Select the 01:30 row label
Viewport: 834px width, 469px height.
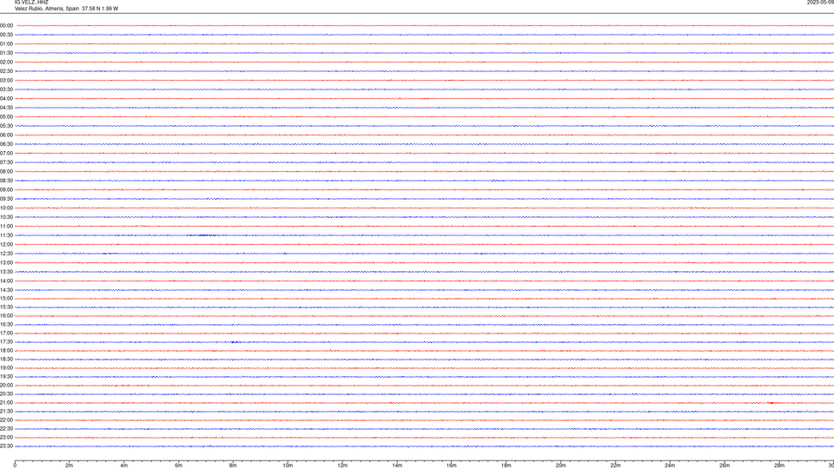(x=6, y=53)
